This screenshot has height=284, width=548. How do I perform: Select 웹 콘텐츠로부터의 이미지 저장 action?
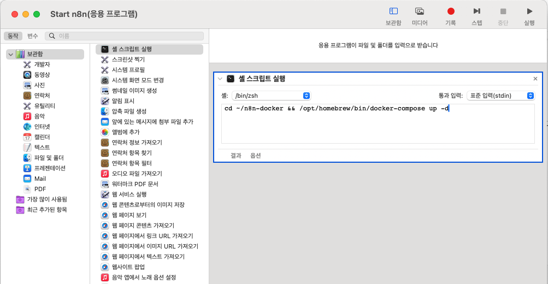coord(149,205)
